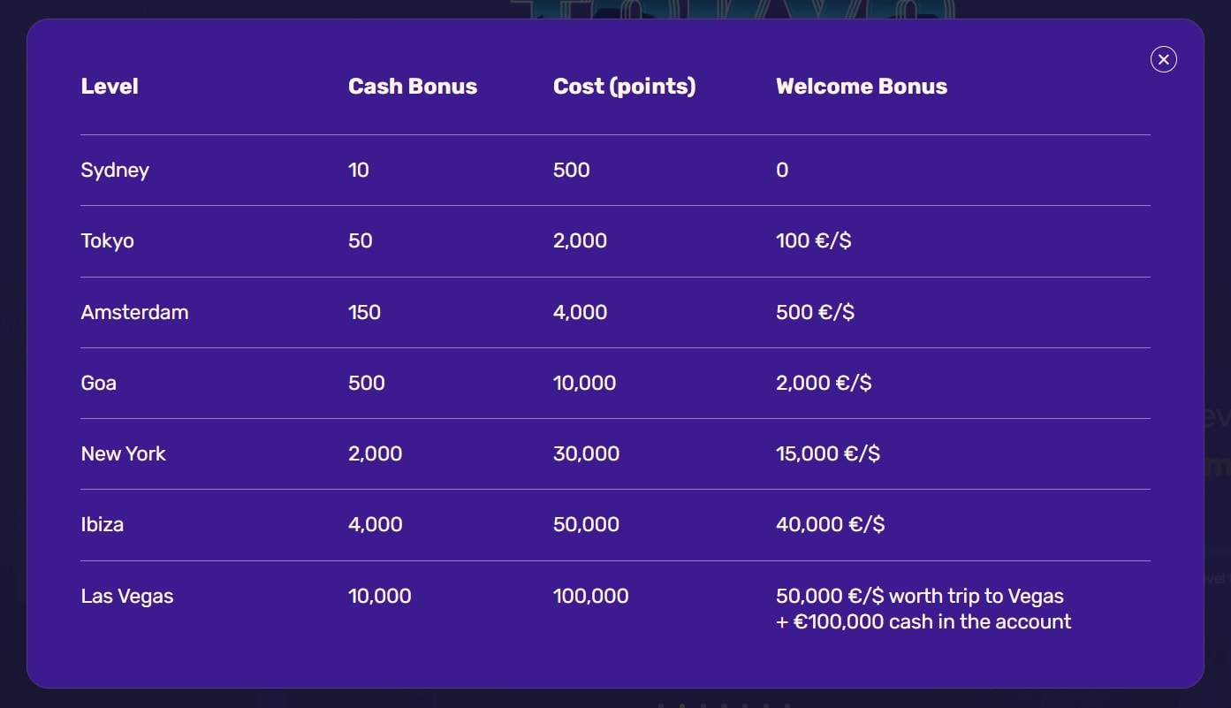This screenshot has width=1231, height=708.
Task: Click the Level column header
Action: (x=110, y=87)
